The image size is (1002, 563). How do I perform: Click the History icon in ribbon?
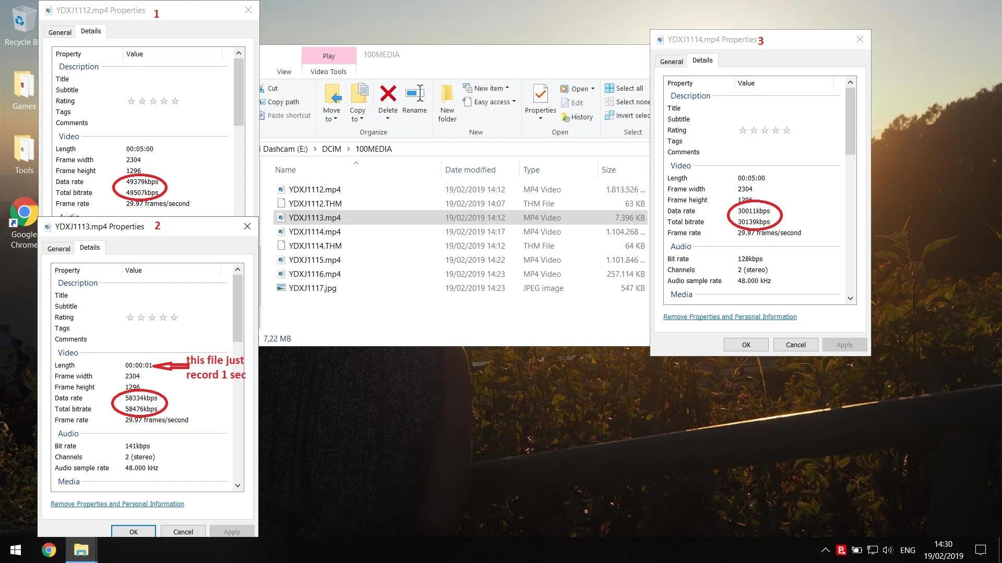pyautogui.click(x=566, y=117)
